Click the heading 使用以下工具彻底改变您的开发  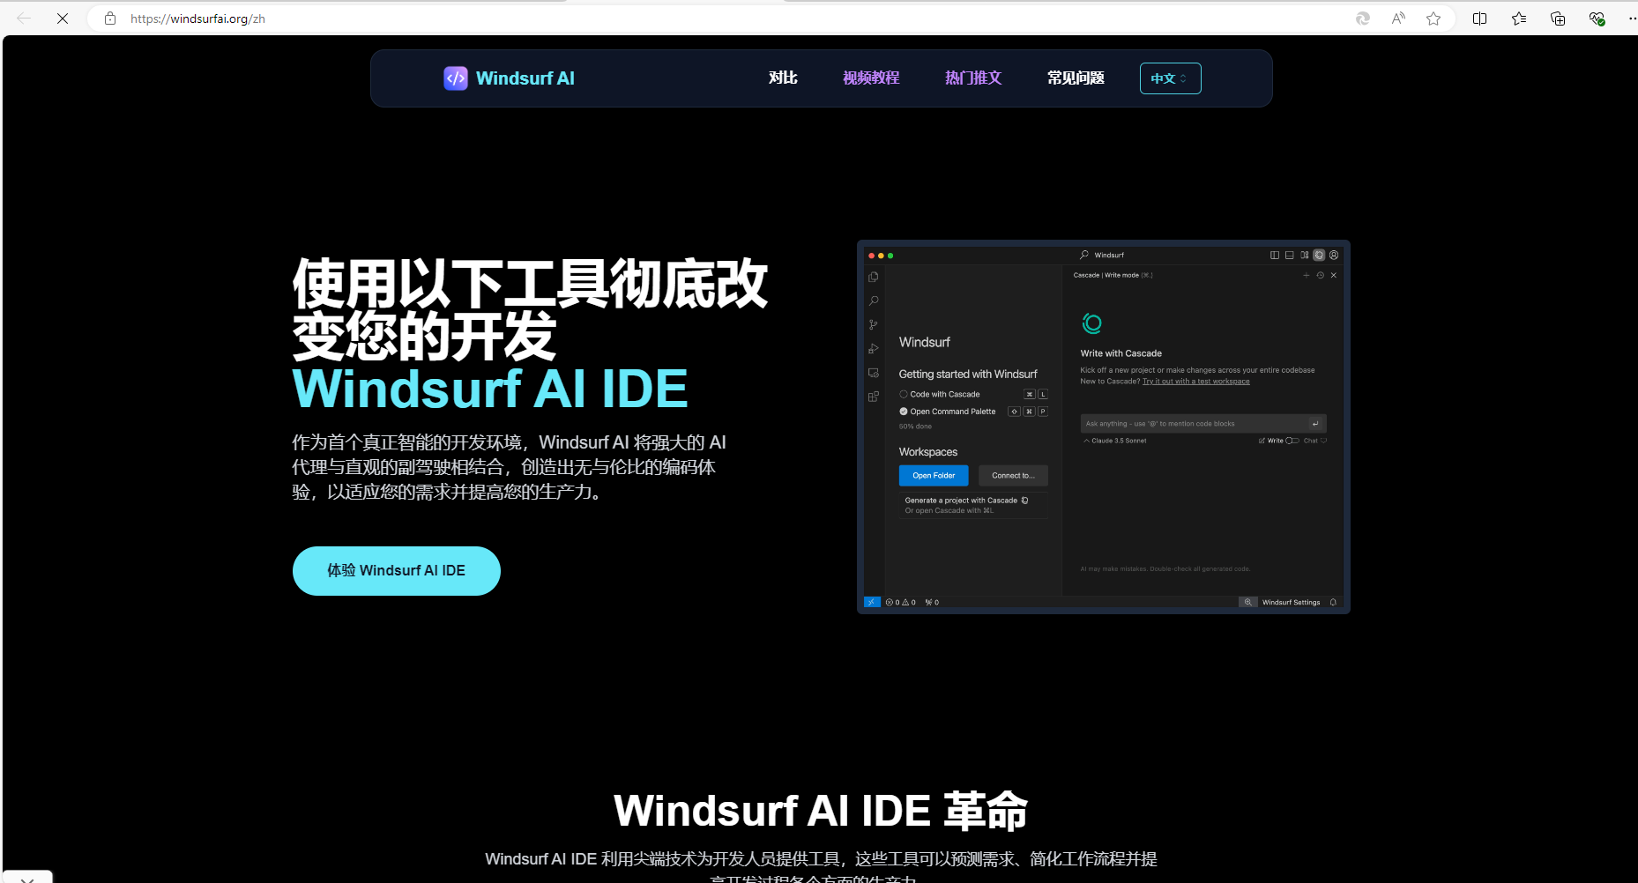tap(530, 310)
